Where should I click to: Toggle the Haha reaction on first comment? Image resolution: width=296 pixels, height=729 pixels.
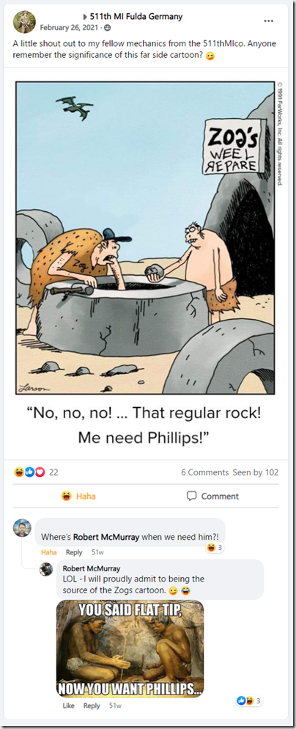(49, 552)
